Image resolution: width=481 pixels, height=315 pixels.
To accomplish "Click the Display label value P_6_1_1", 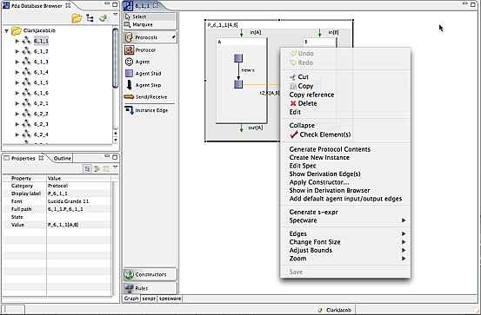I will click(57, 194).
